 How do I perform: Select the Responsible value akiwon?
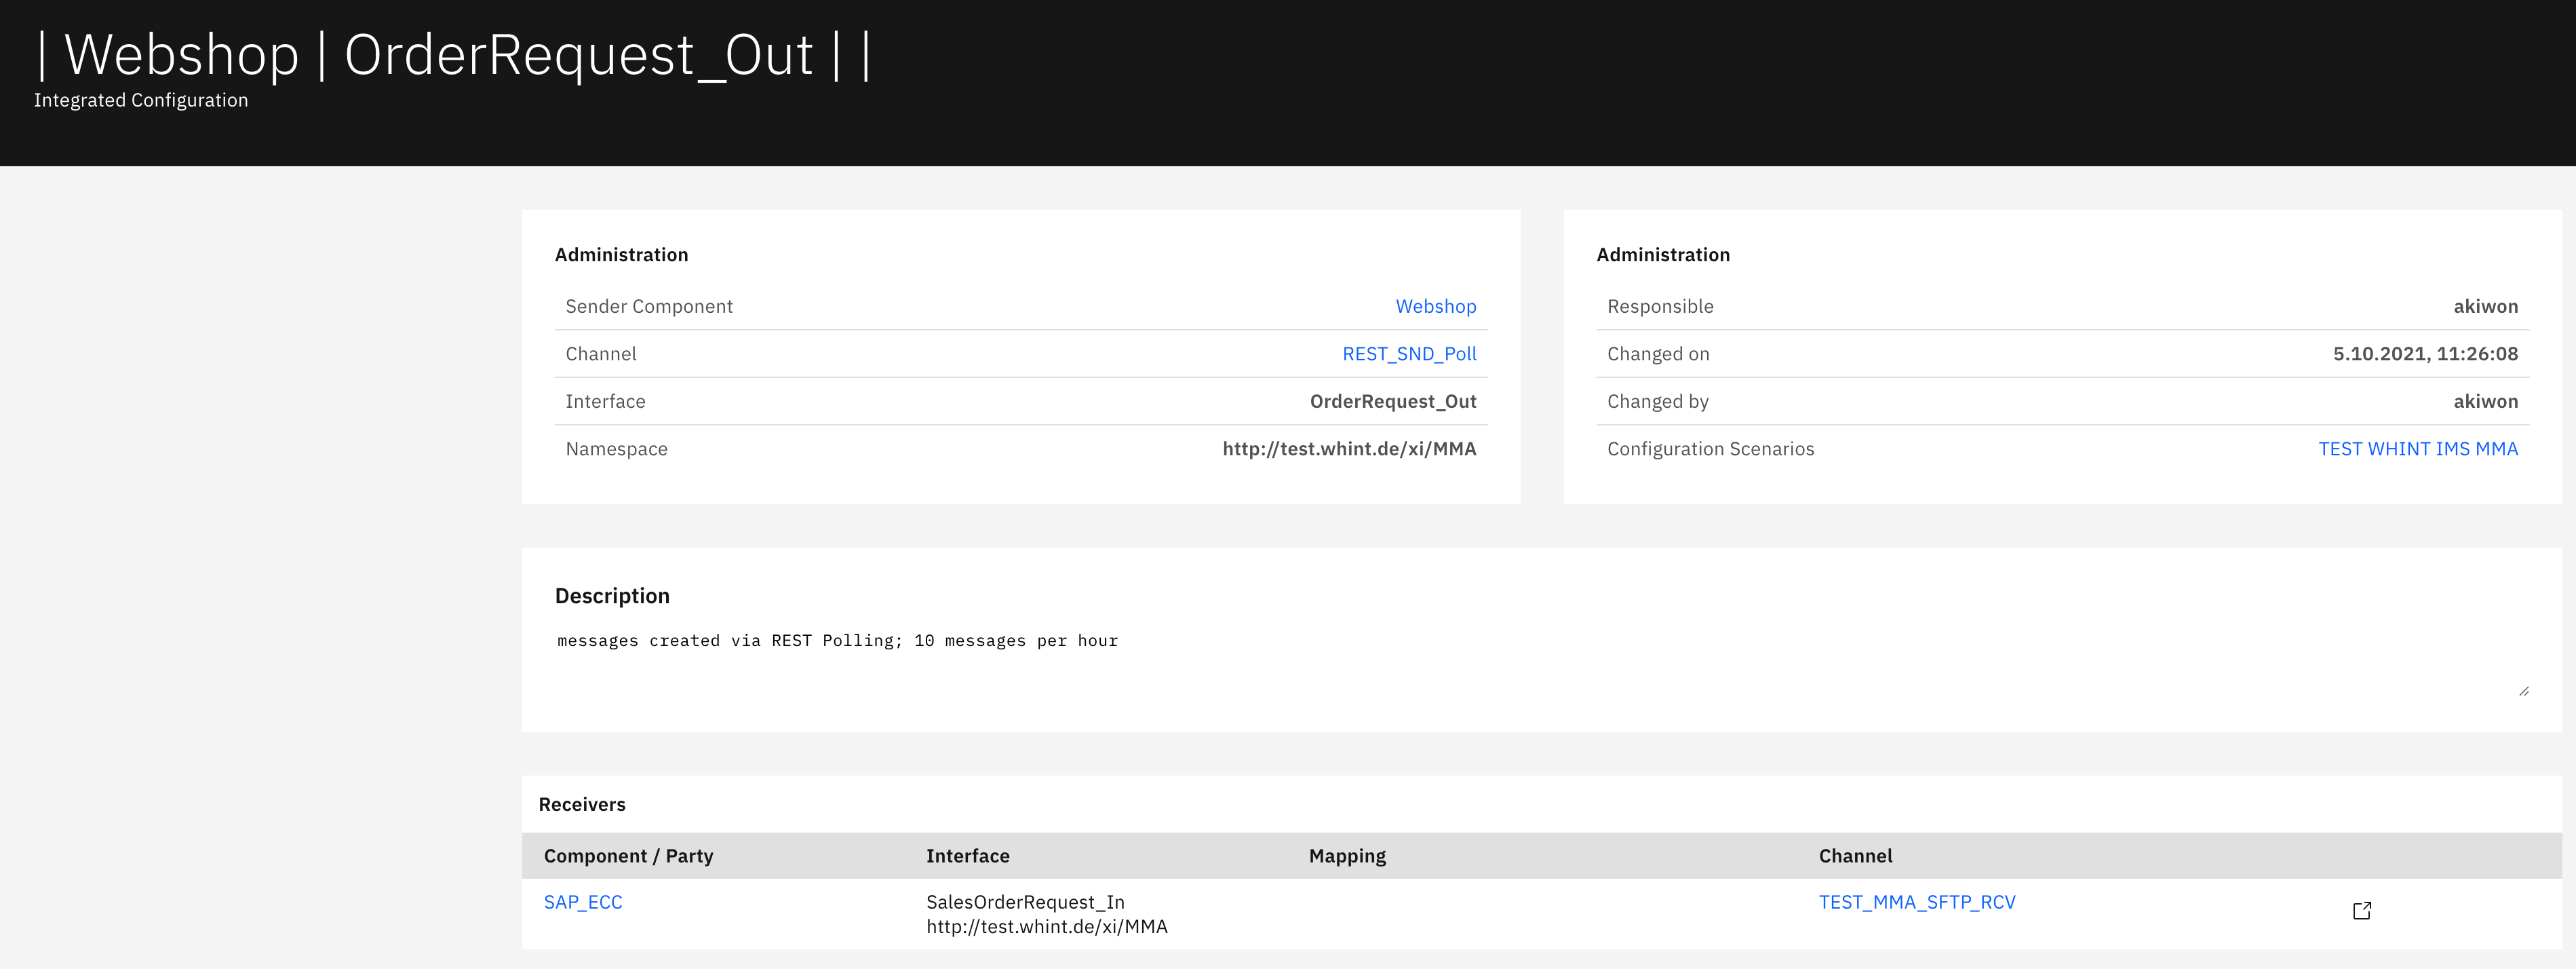(2485, 307)
